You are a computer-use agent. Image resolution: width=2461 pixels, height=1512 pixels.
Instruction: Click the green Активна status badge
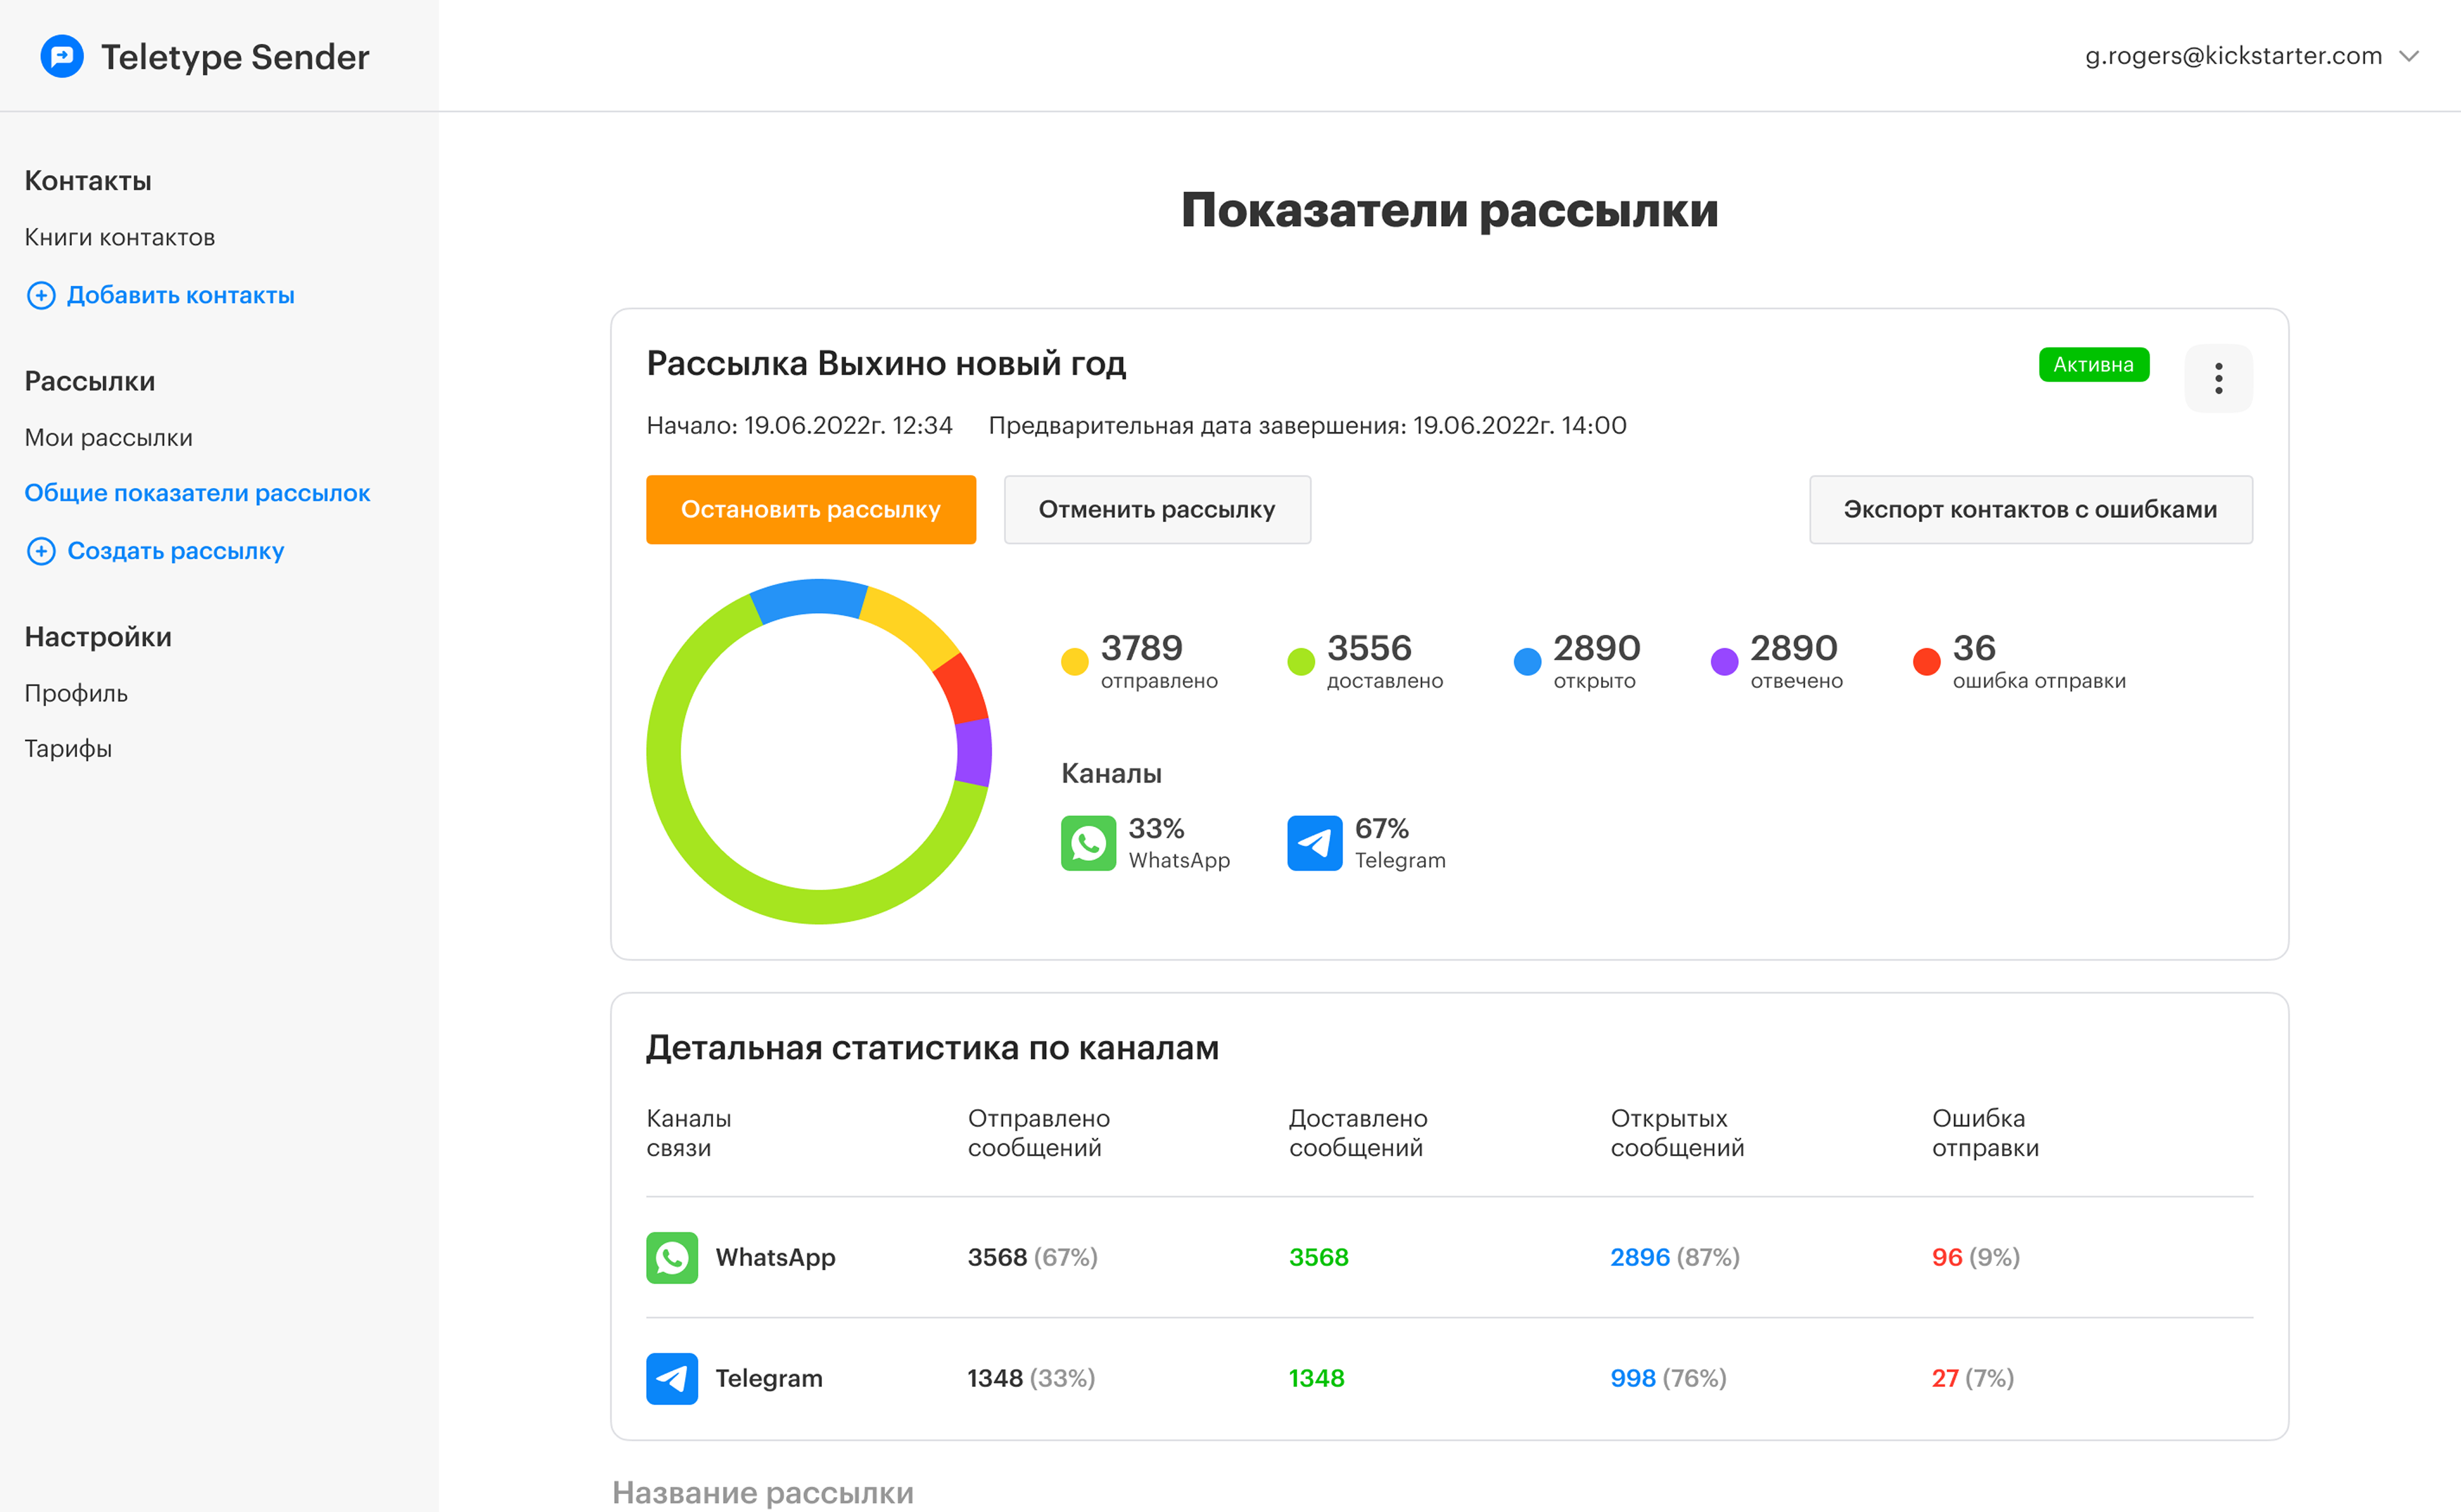coord(2094,365)
